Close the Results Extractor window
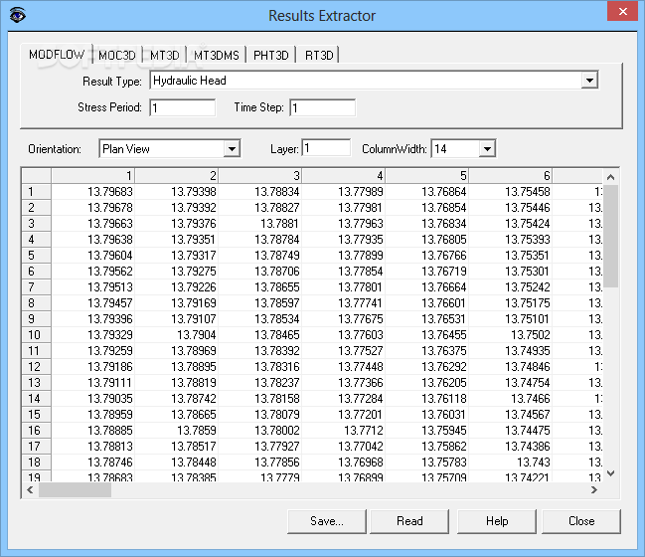This screenshot has height=557, width=645. click(623, 11)
